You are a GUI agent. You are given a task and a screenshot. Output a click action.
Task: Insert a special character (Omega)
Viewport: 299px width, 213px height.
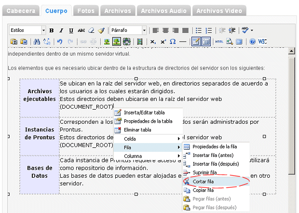[x=173, y=42]
